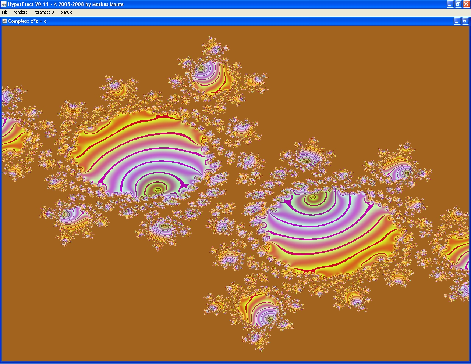Click the spiral eye of the large left bulb
The height and width of the screenshot is (364, 471).
(x=158, y=190)
